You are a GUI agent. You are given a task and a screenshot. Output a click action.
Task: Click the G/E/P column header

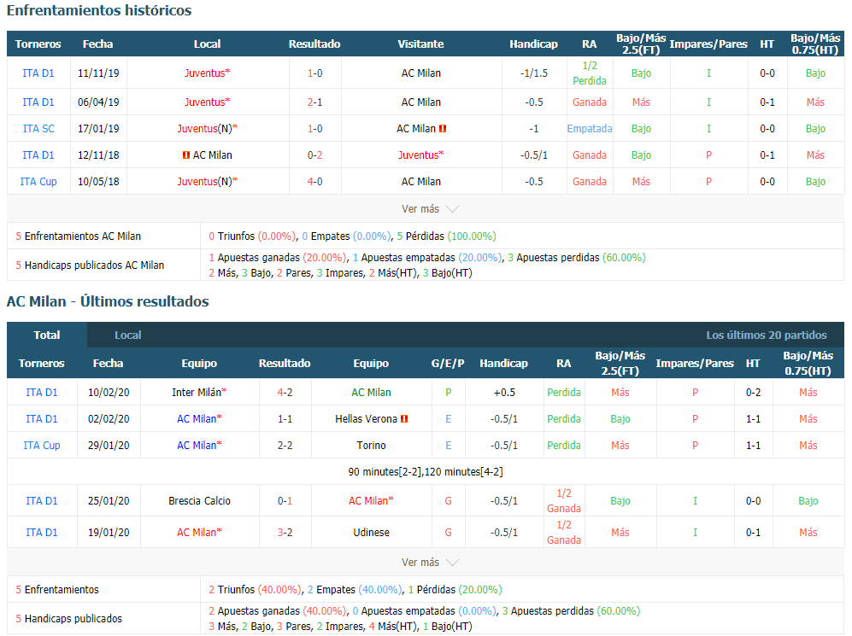[x=448, y=363]
